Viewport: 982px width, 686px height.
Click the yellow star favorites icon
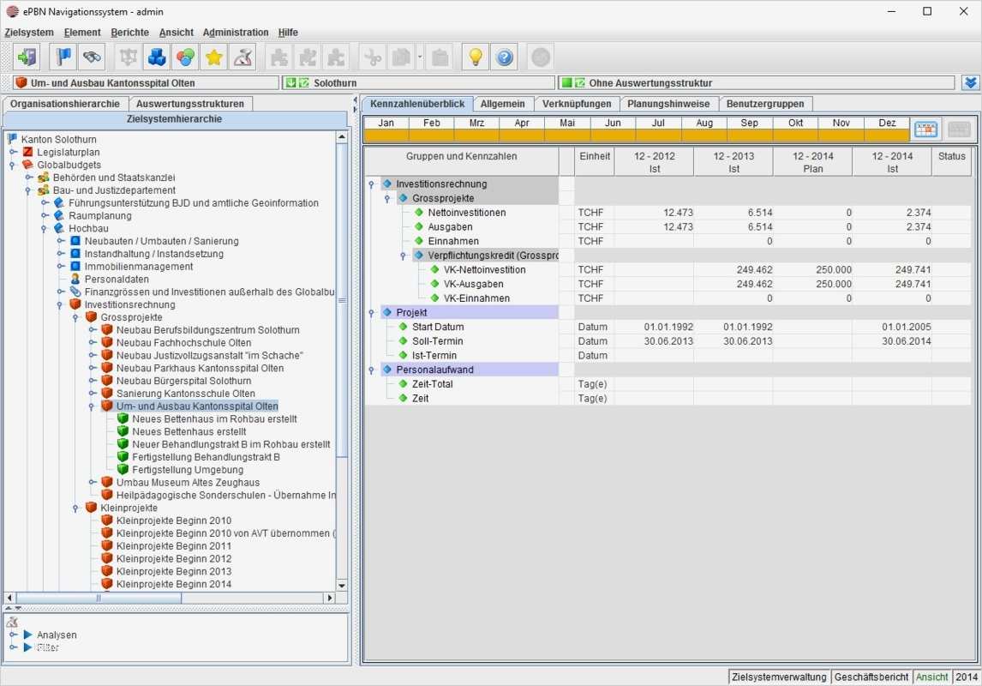pyautogui.click(x=213, y=57)
